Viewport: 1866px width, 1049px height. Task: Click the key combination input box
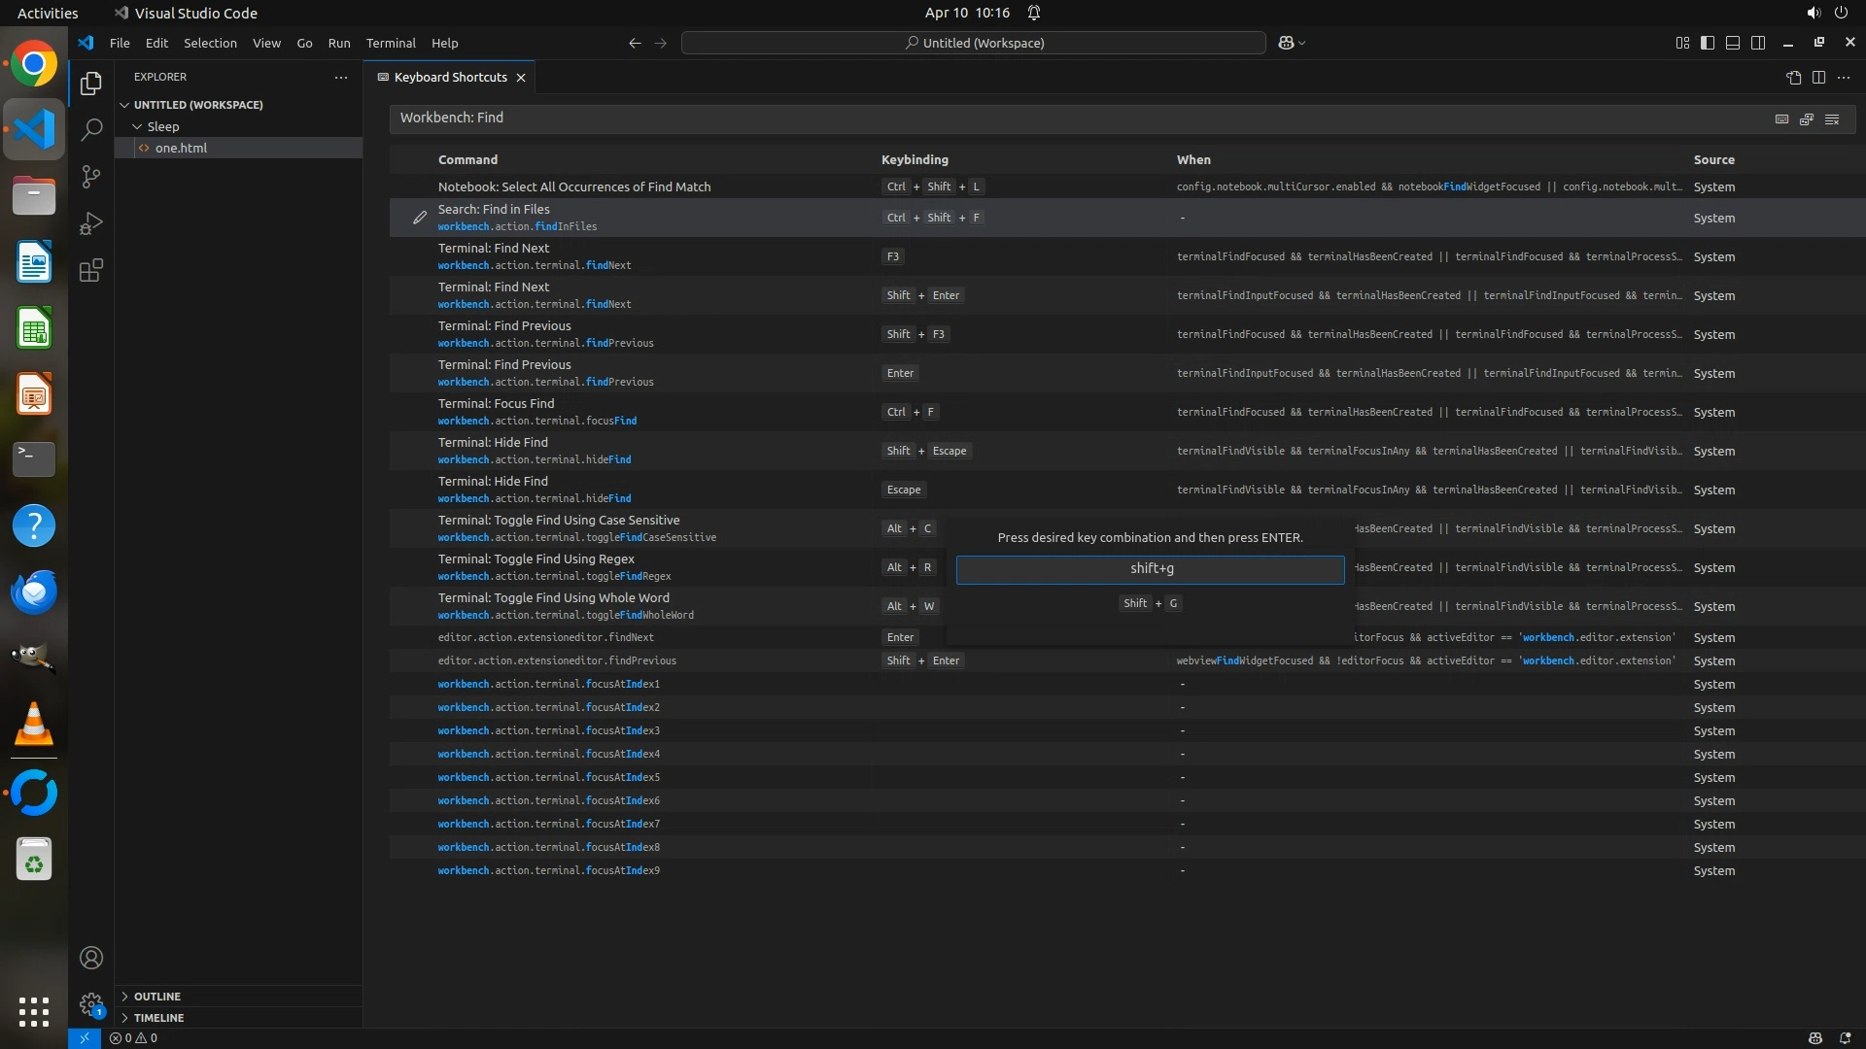point(1150,569)
